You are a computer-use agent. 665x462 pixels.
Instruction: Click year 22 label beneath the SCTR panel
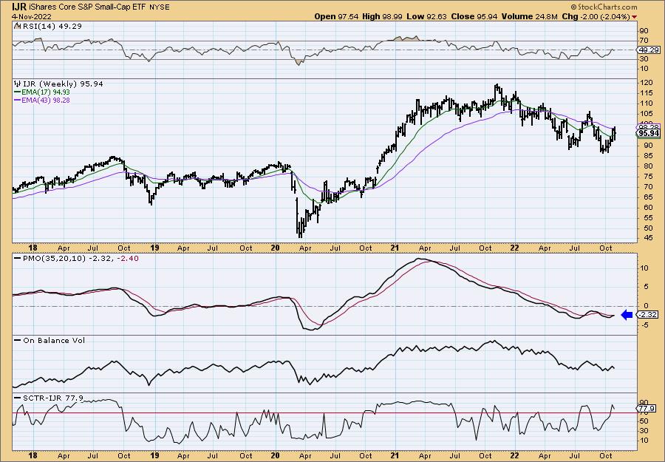514,455
